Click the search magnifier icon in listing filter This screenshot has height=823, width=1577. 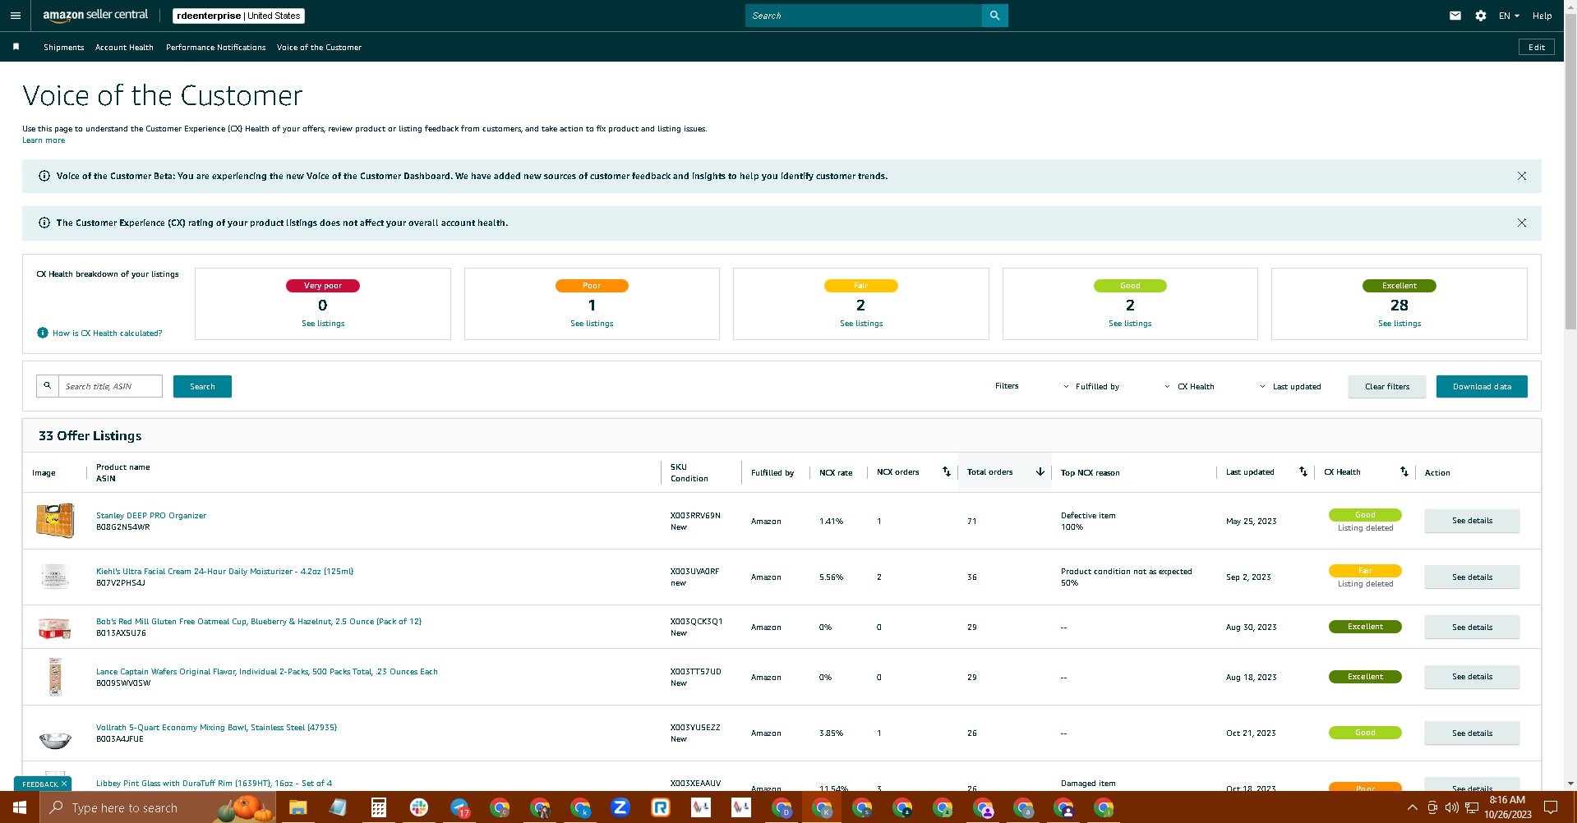coord(48,386)
